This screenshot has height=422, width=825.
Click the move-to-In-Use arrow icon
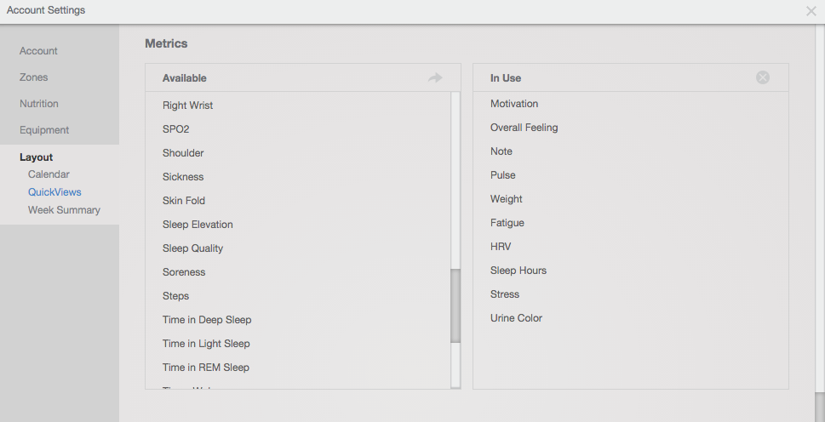(435, 77)
